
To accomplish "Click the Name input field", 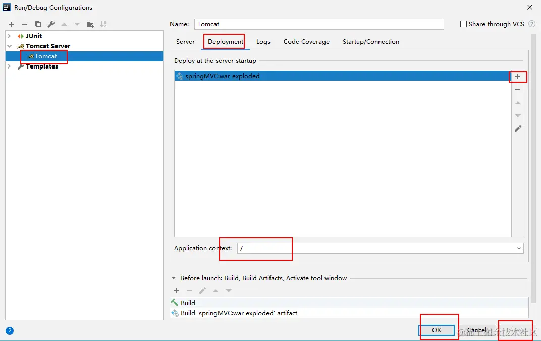I will tap(319, 24).
